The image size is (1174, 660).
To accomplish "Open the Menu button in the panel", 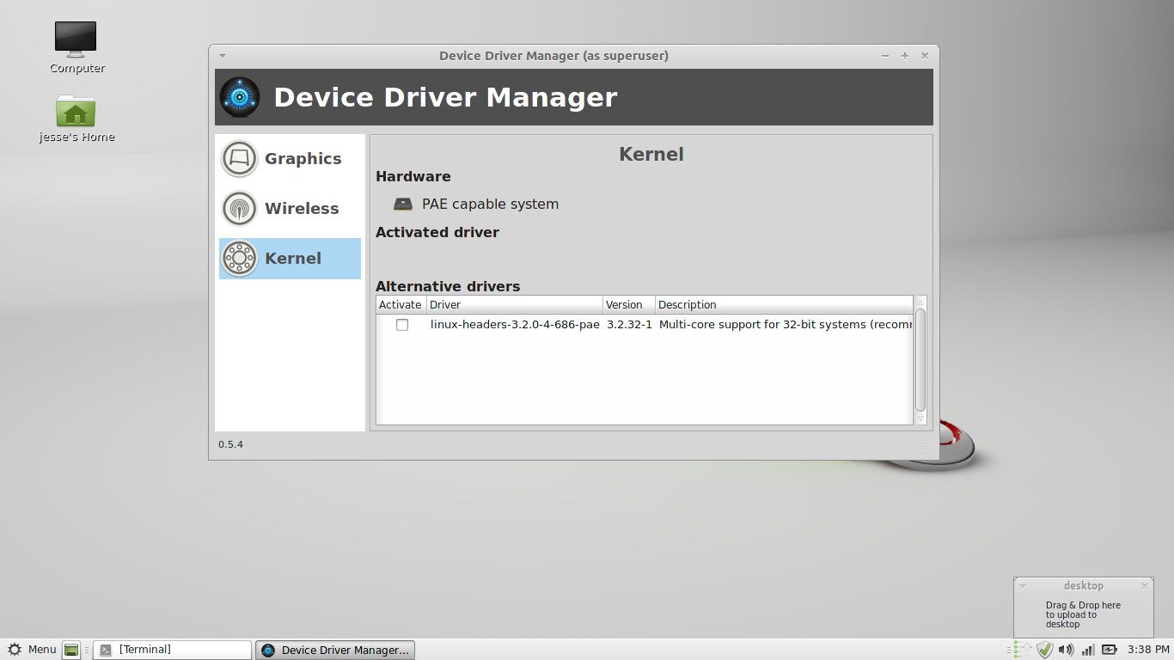I will [x=32, y=650].
